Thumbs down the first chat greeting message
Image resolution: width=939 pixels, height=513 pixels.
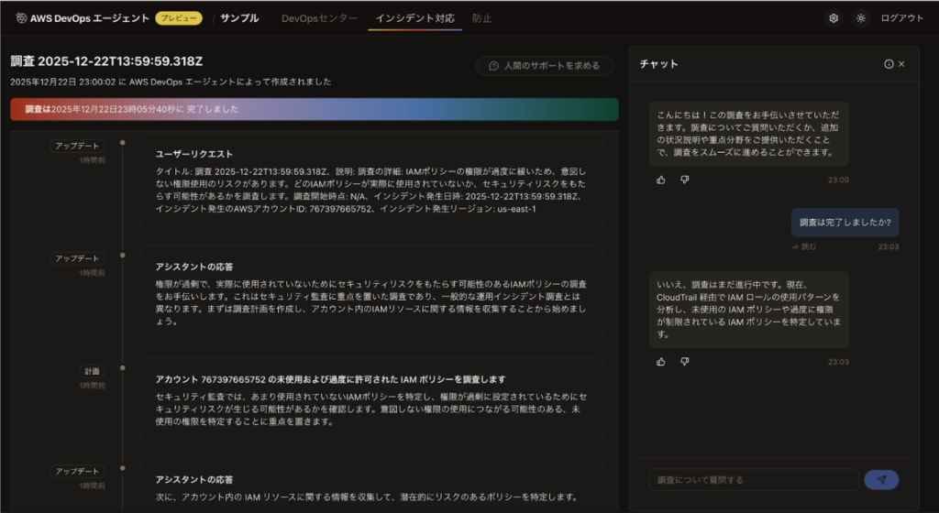[x=684, y=180]
